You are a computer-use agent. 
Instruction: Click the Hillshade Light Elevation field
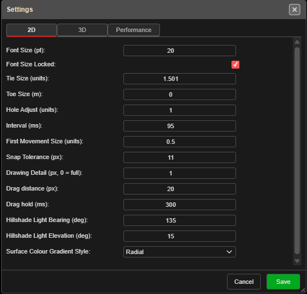(180, 236)
